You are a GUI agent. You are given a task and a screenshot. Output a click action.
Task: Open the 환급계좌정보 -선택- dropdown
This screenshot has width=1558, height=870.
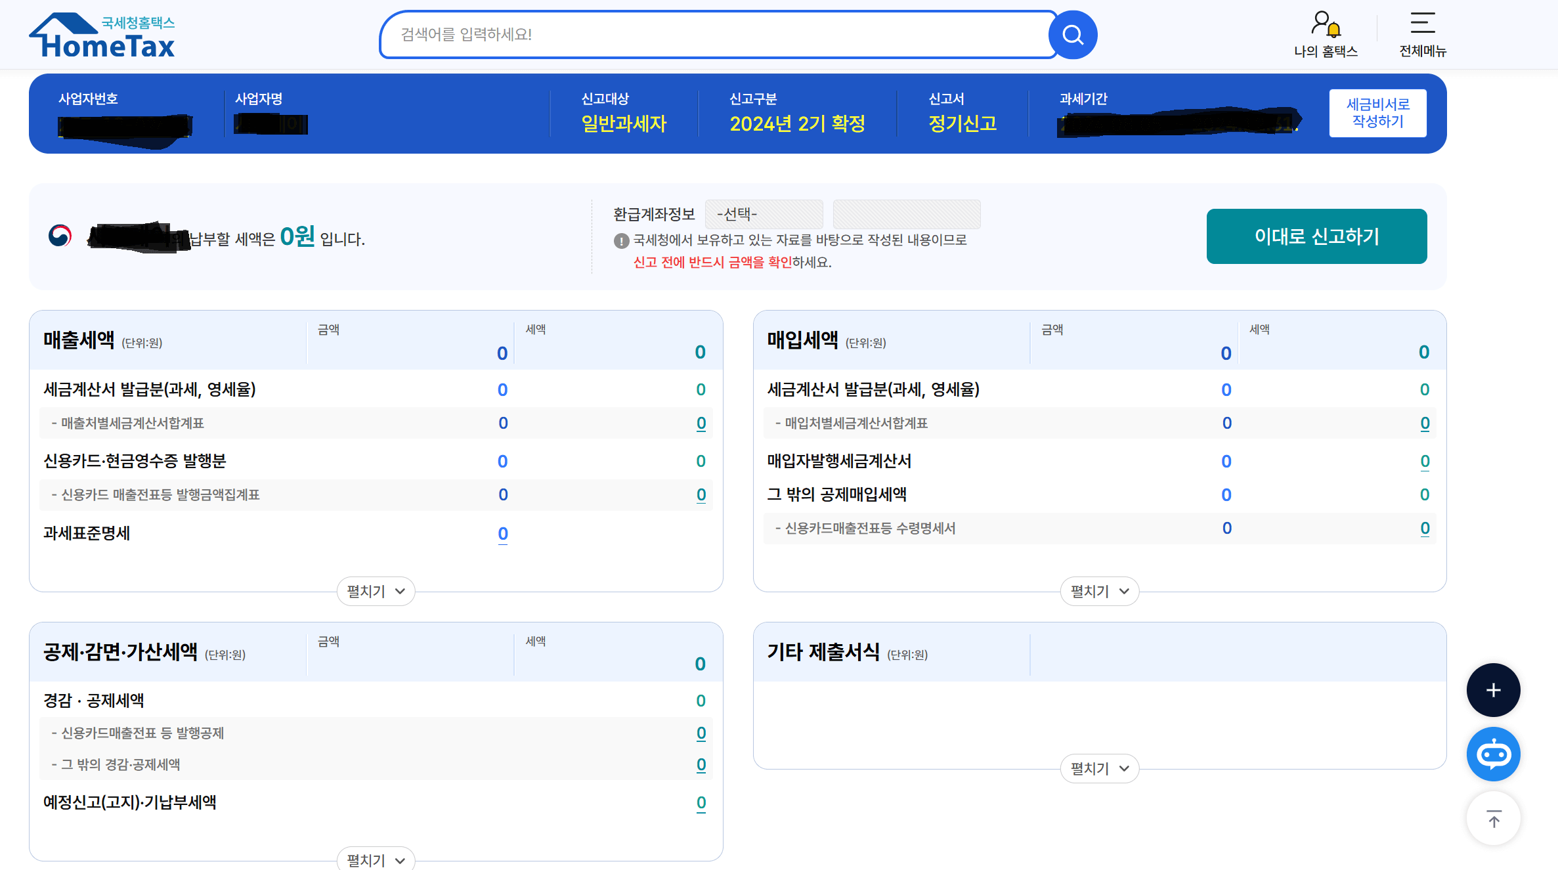pyautogui.click(x=764, y=214)
